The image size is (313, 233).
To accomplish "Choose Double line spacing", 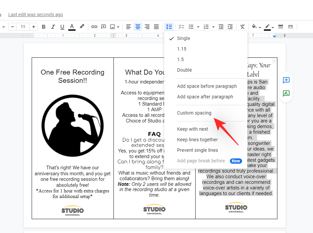I will click(x=206, y=70).
